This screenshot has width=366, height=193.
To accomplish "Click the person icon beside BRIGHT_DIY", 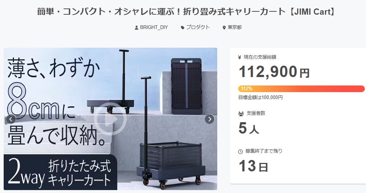I will pos(137,28).
